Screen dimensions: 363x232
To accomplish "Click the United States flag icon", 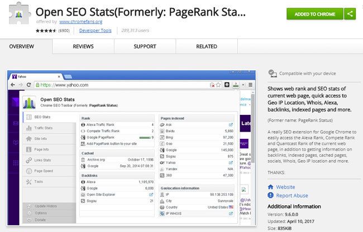I will click(231, 207).
